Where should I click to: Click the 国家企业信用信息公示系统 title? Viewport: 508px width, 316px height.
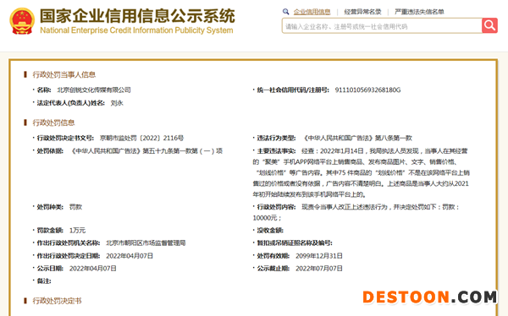(x=137, y=16)
